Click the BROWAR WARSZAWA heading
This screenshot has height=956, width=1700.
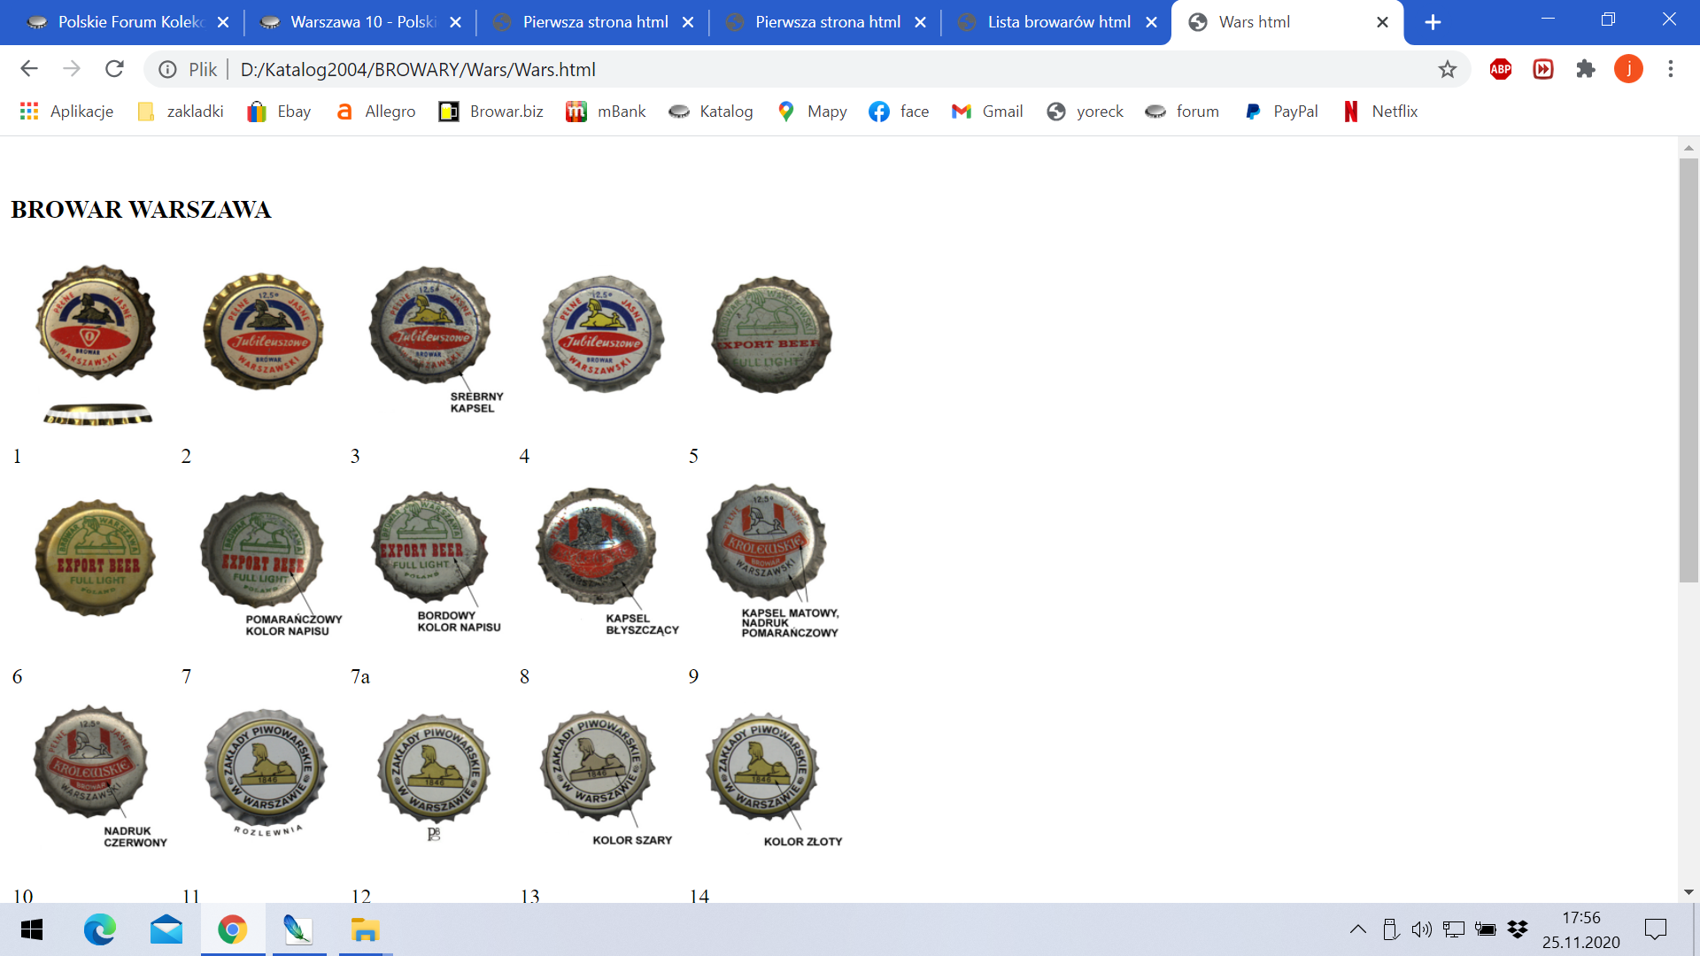[141, 210]
